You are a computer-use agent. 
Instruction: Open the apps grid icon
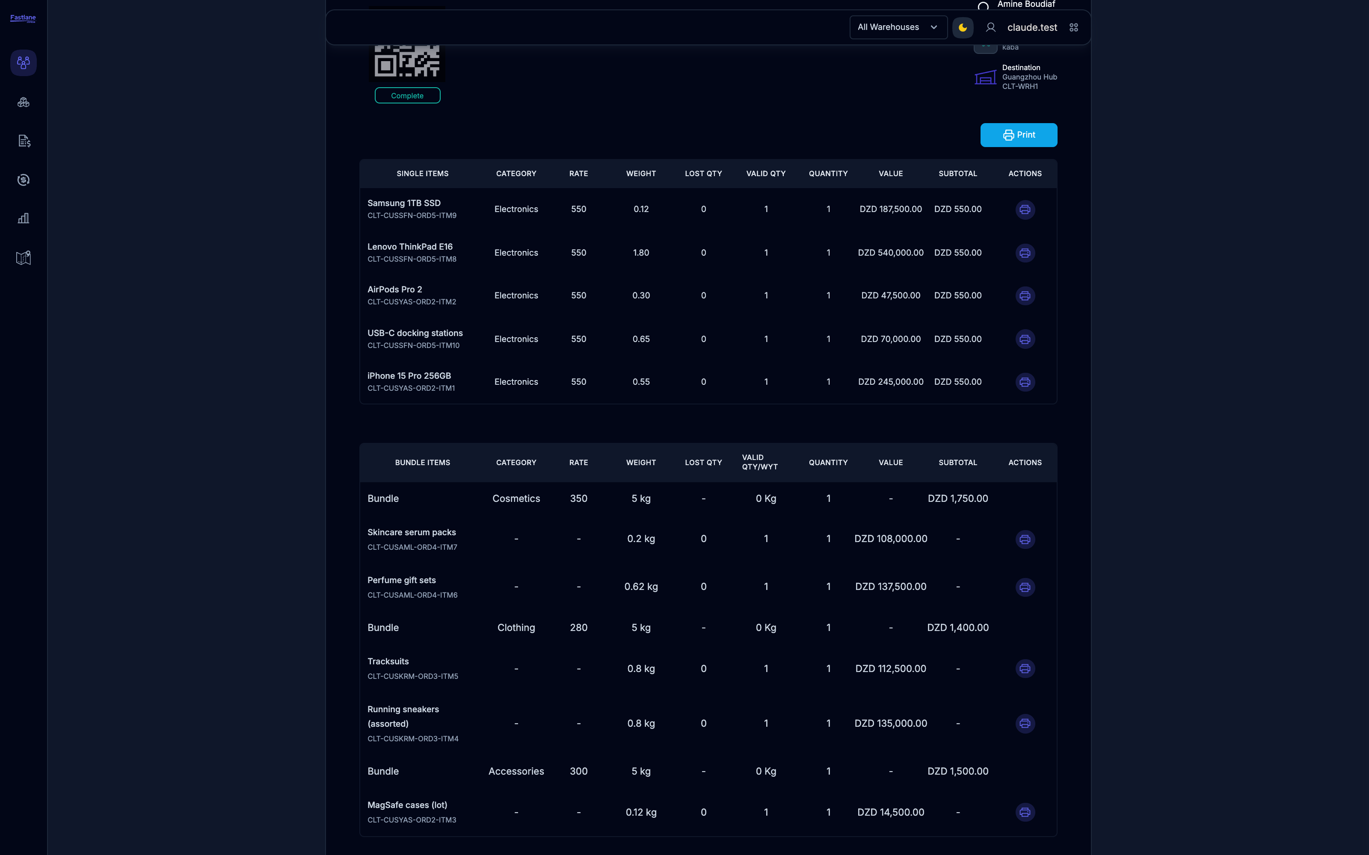(1074, 27)
